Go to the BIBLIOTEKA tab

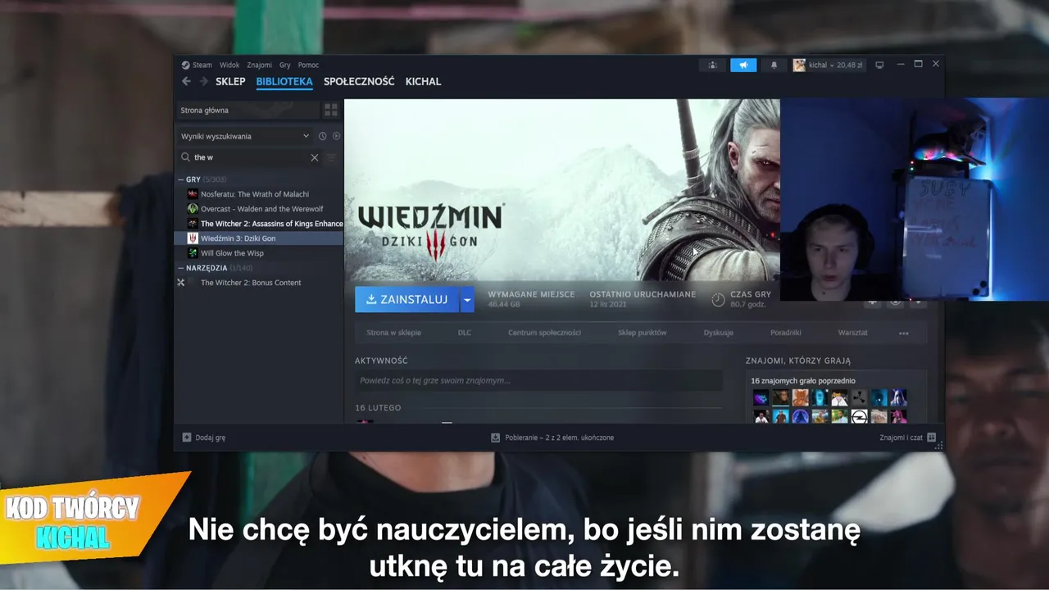tap(284, 81)
